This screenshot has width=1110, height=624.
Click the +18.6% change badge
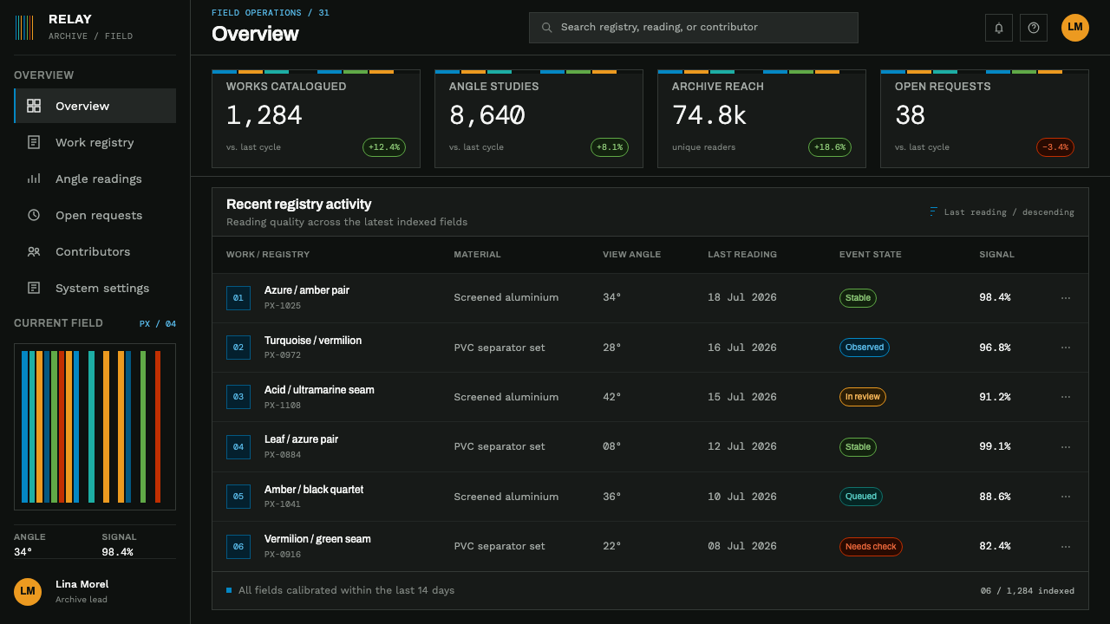coord(830,147)
